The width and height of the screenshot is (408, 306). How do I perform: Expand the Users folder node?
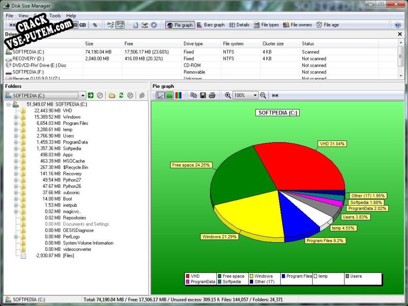point(16,136)
